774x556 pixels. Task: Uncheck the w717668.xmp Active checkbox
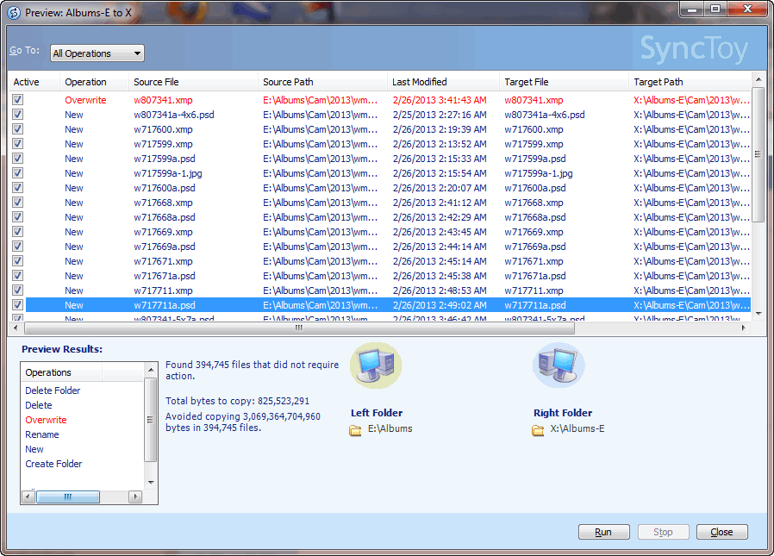point(18,203)
